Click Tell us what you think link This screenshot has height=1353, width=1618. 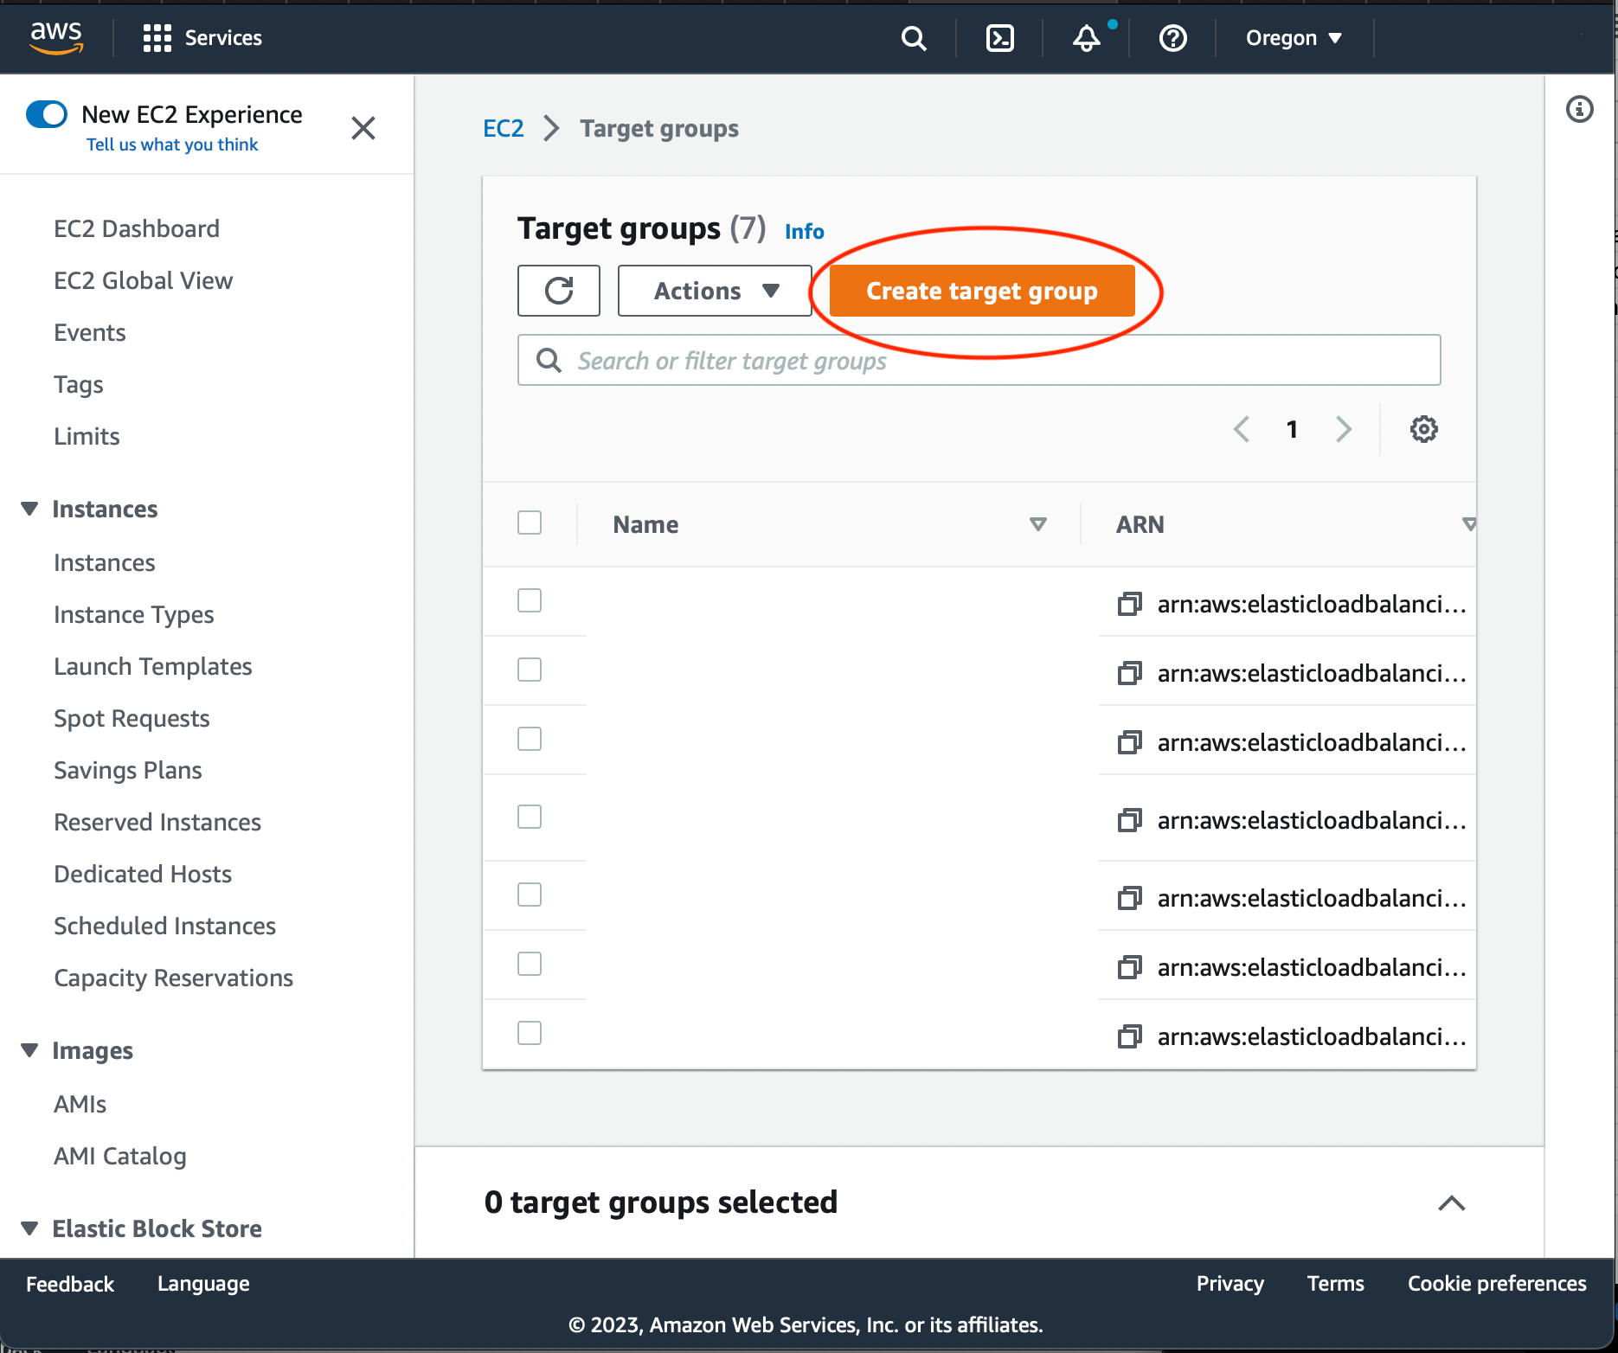[x=172, y=144]
